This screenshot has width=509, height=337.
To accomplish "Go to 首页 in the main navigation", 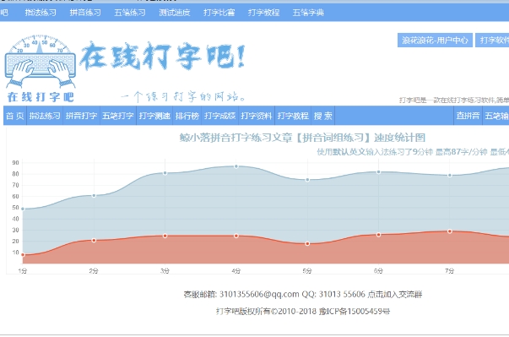I will 15,116.
